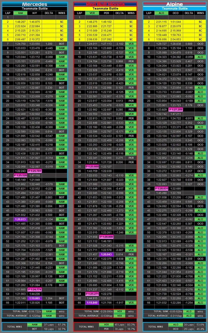This screenshot has height=333, width=208.
Task: Select pit stop cell P 1:25.701
Action: pos(35,171)
